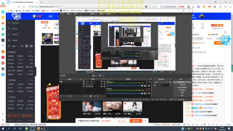Mute the microphone audio channel
Image resolution: width=233 pixels, height=131 pixels.
145,86
